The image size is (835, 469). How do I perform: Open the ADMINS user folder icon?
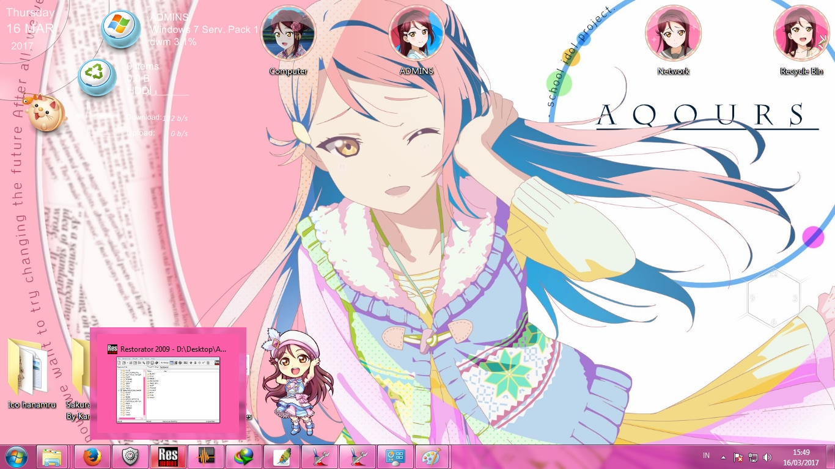(416, 40)
